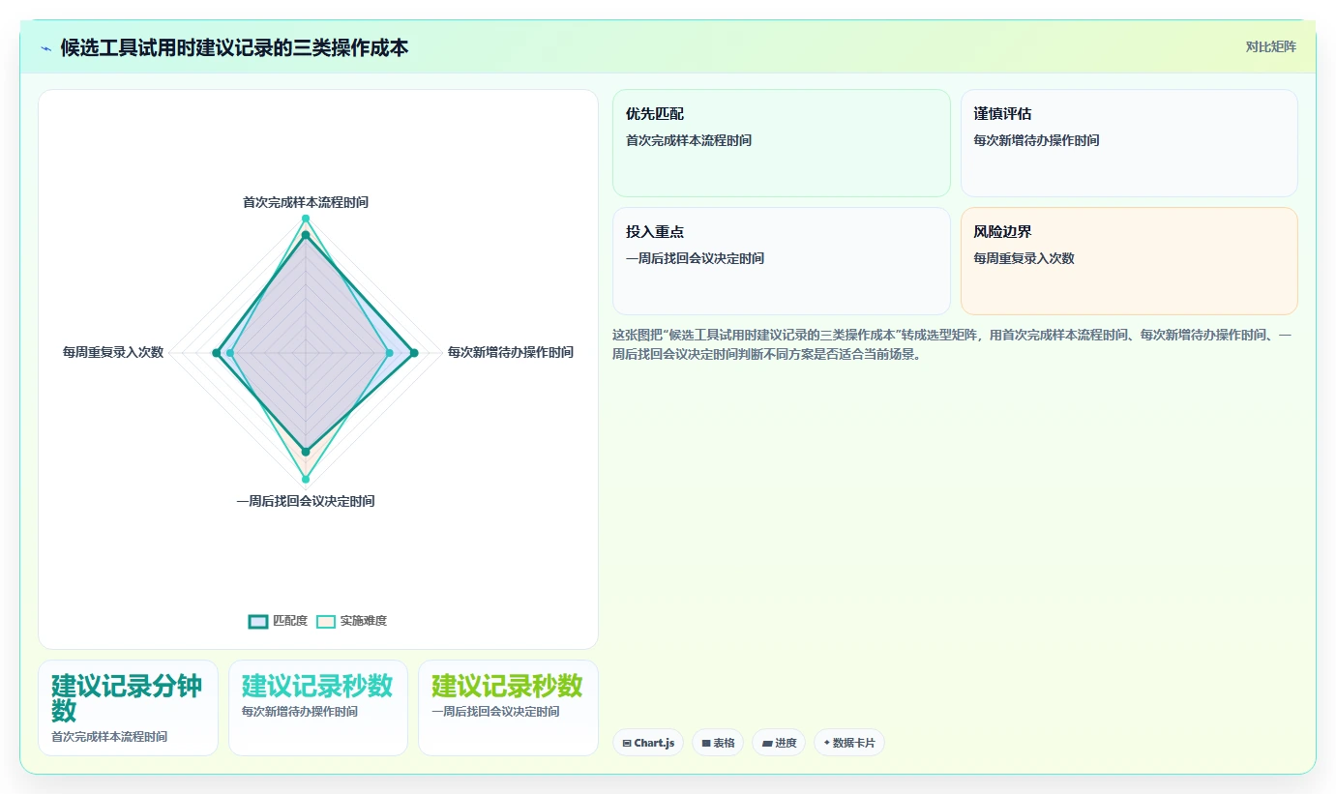This screenshot has height=794, width=1336.
Task: Click radar axis label 每周重复录入次数
Action: coord(113,352)
